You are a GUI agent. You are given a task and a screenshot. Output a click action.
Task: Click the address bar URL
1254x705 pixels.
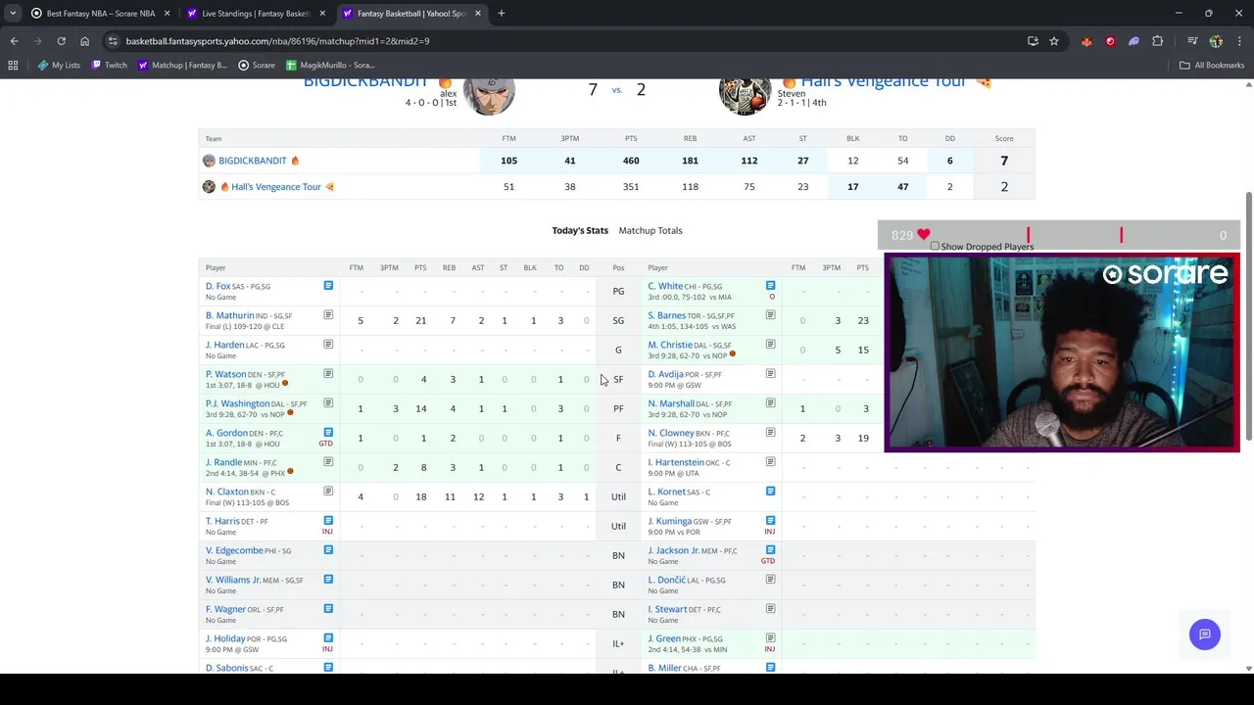tap(277, 41)
